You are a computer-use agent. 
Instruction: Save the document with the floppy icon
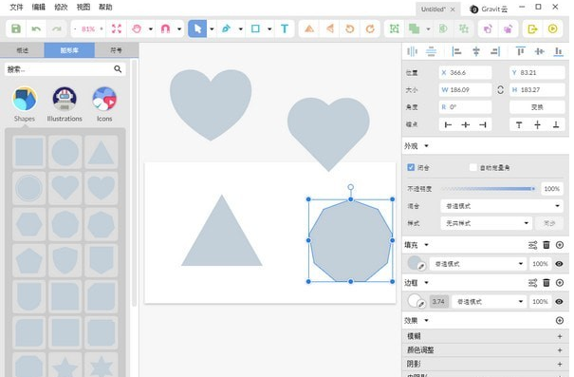point(16,28)
